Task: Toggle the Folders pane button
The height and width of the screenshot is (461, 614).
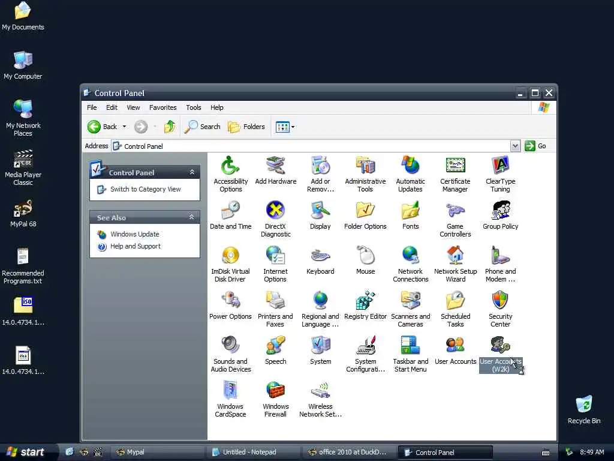Action: coord(246,127)
